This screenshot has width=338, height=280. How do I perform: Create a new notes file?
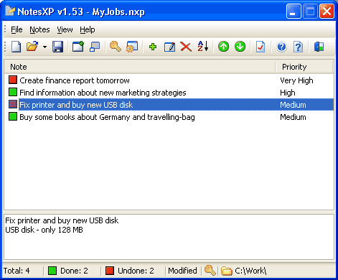pos(16,47)
